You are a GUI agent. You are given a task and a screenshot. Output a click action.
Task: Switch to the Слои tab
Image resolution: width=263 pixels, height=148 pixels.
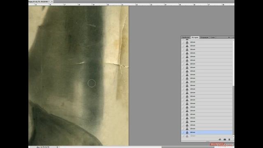(212, 37)
